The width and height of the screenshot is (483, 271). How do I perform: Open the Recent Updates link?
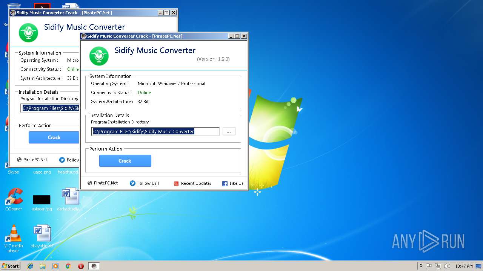(196, 183)
